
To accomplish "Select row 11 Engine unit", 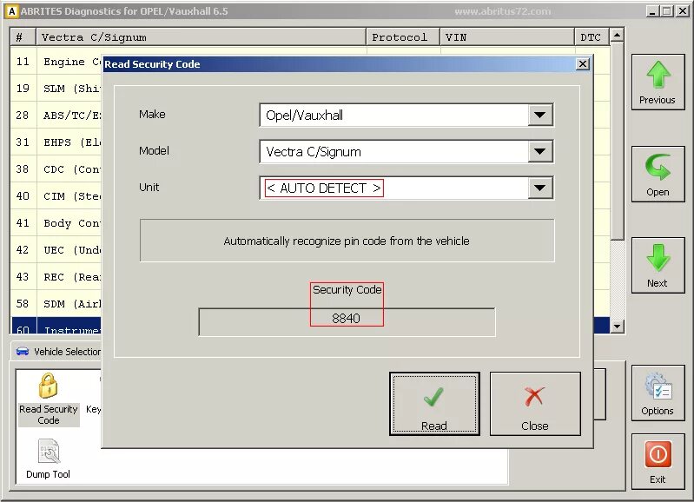I will (56, 62).
